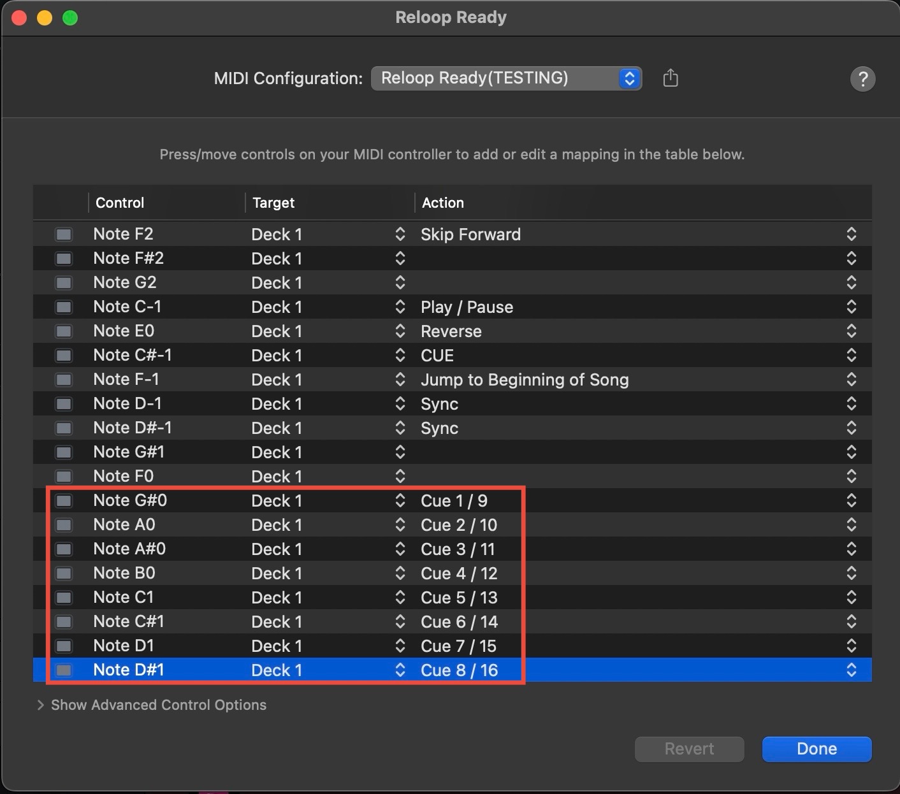Change Action for Cue 1 / 9 row
The image size is (900, 794).
(851, 501)
